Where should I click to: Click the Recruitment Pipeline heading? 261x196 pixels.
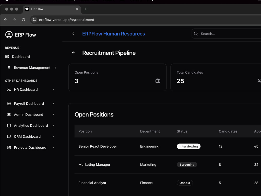(x=109, y=53)
